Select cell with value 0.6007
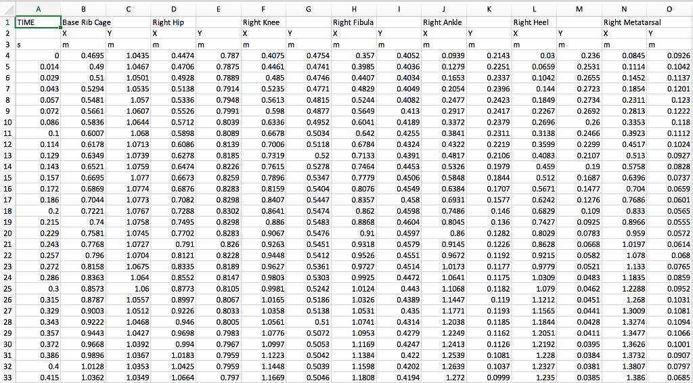 (83, 133)
